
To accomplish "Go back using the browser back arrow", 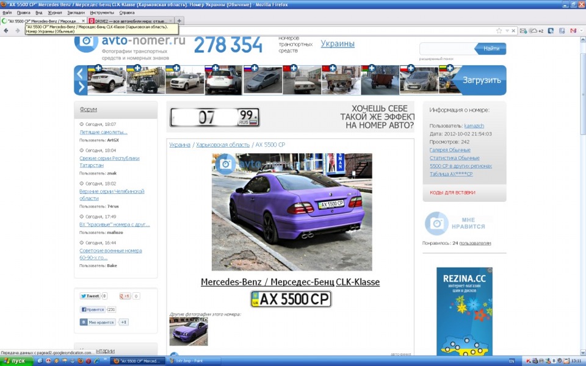I will (x=6, y=30).
